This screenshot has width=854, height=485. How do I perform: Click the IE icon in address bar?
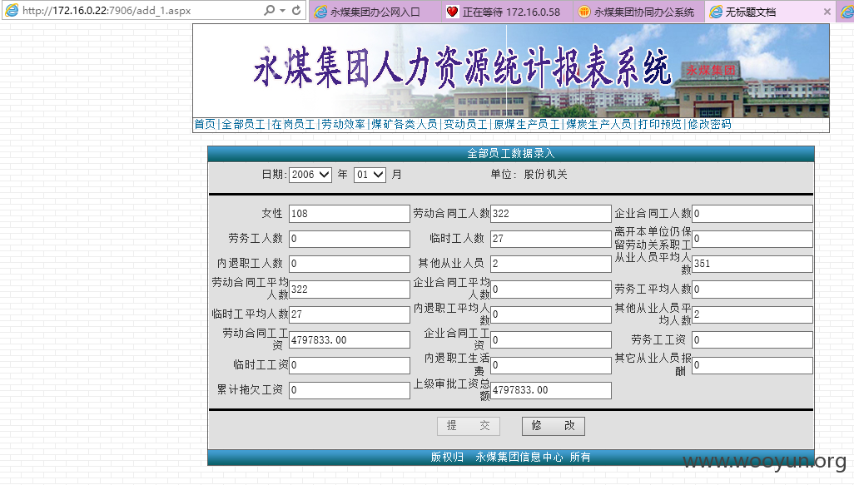tap(12, 10)
